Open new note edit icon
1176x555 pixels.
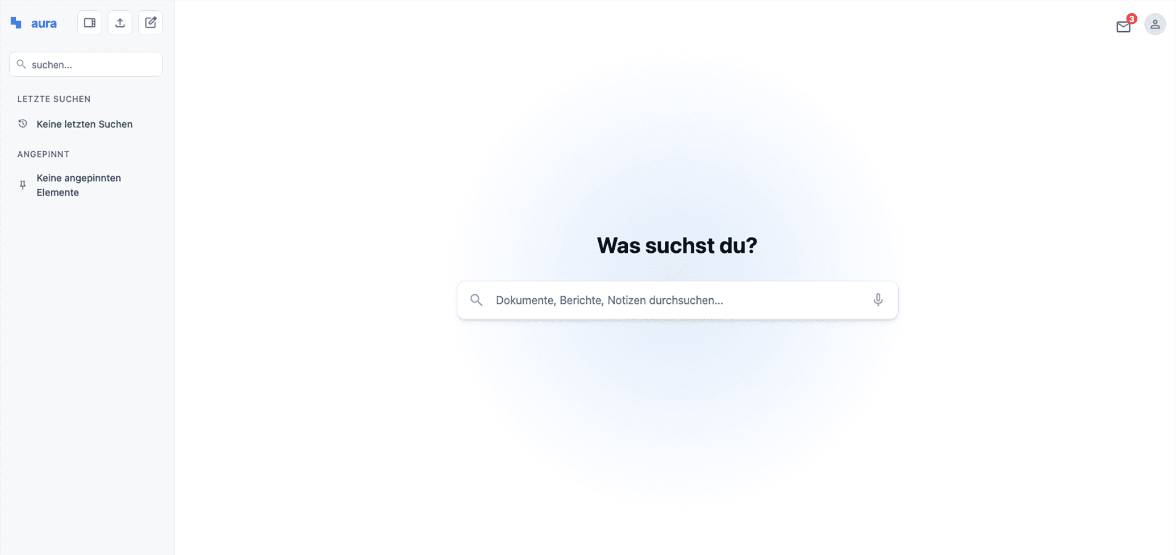click(151, 23)
